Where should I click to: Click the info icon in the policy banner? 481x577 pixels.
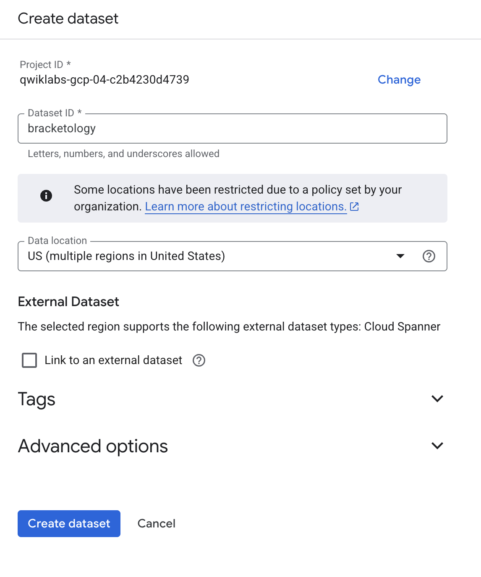[x=46, y=196]
